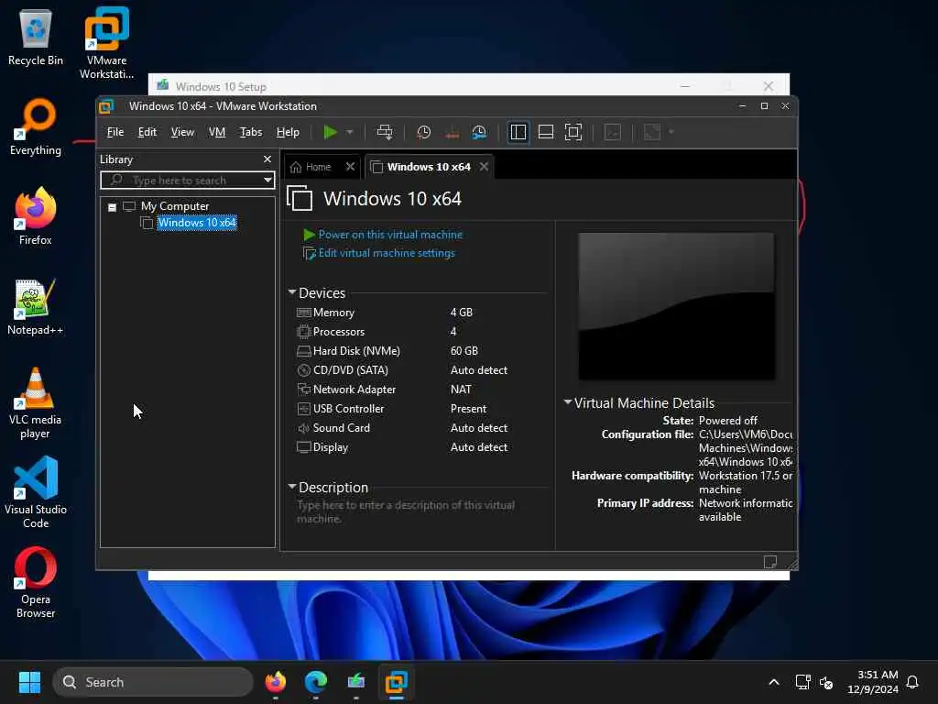Collapse the Description section
The height and width of the screenshot is (704, 938).
292,487
